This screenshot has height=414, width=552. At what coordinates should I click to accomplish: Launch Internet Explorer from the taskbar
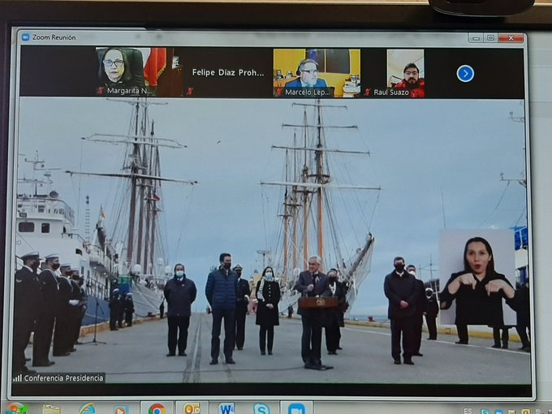pyautogui.click(x=87, y=408)
